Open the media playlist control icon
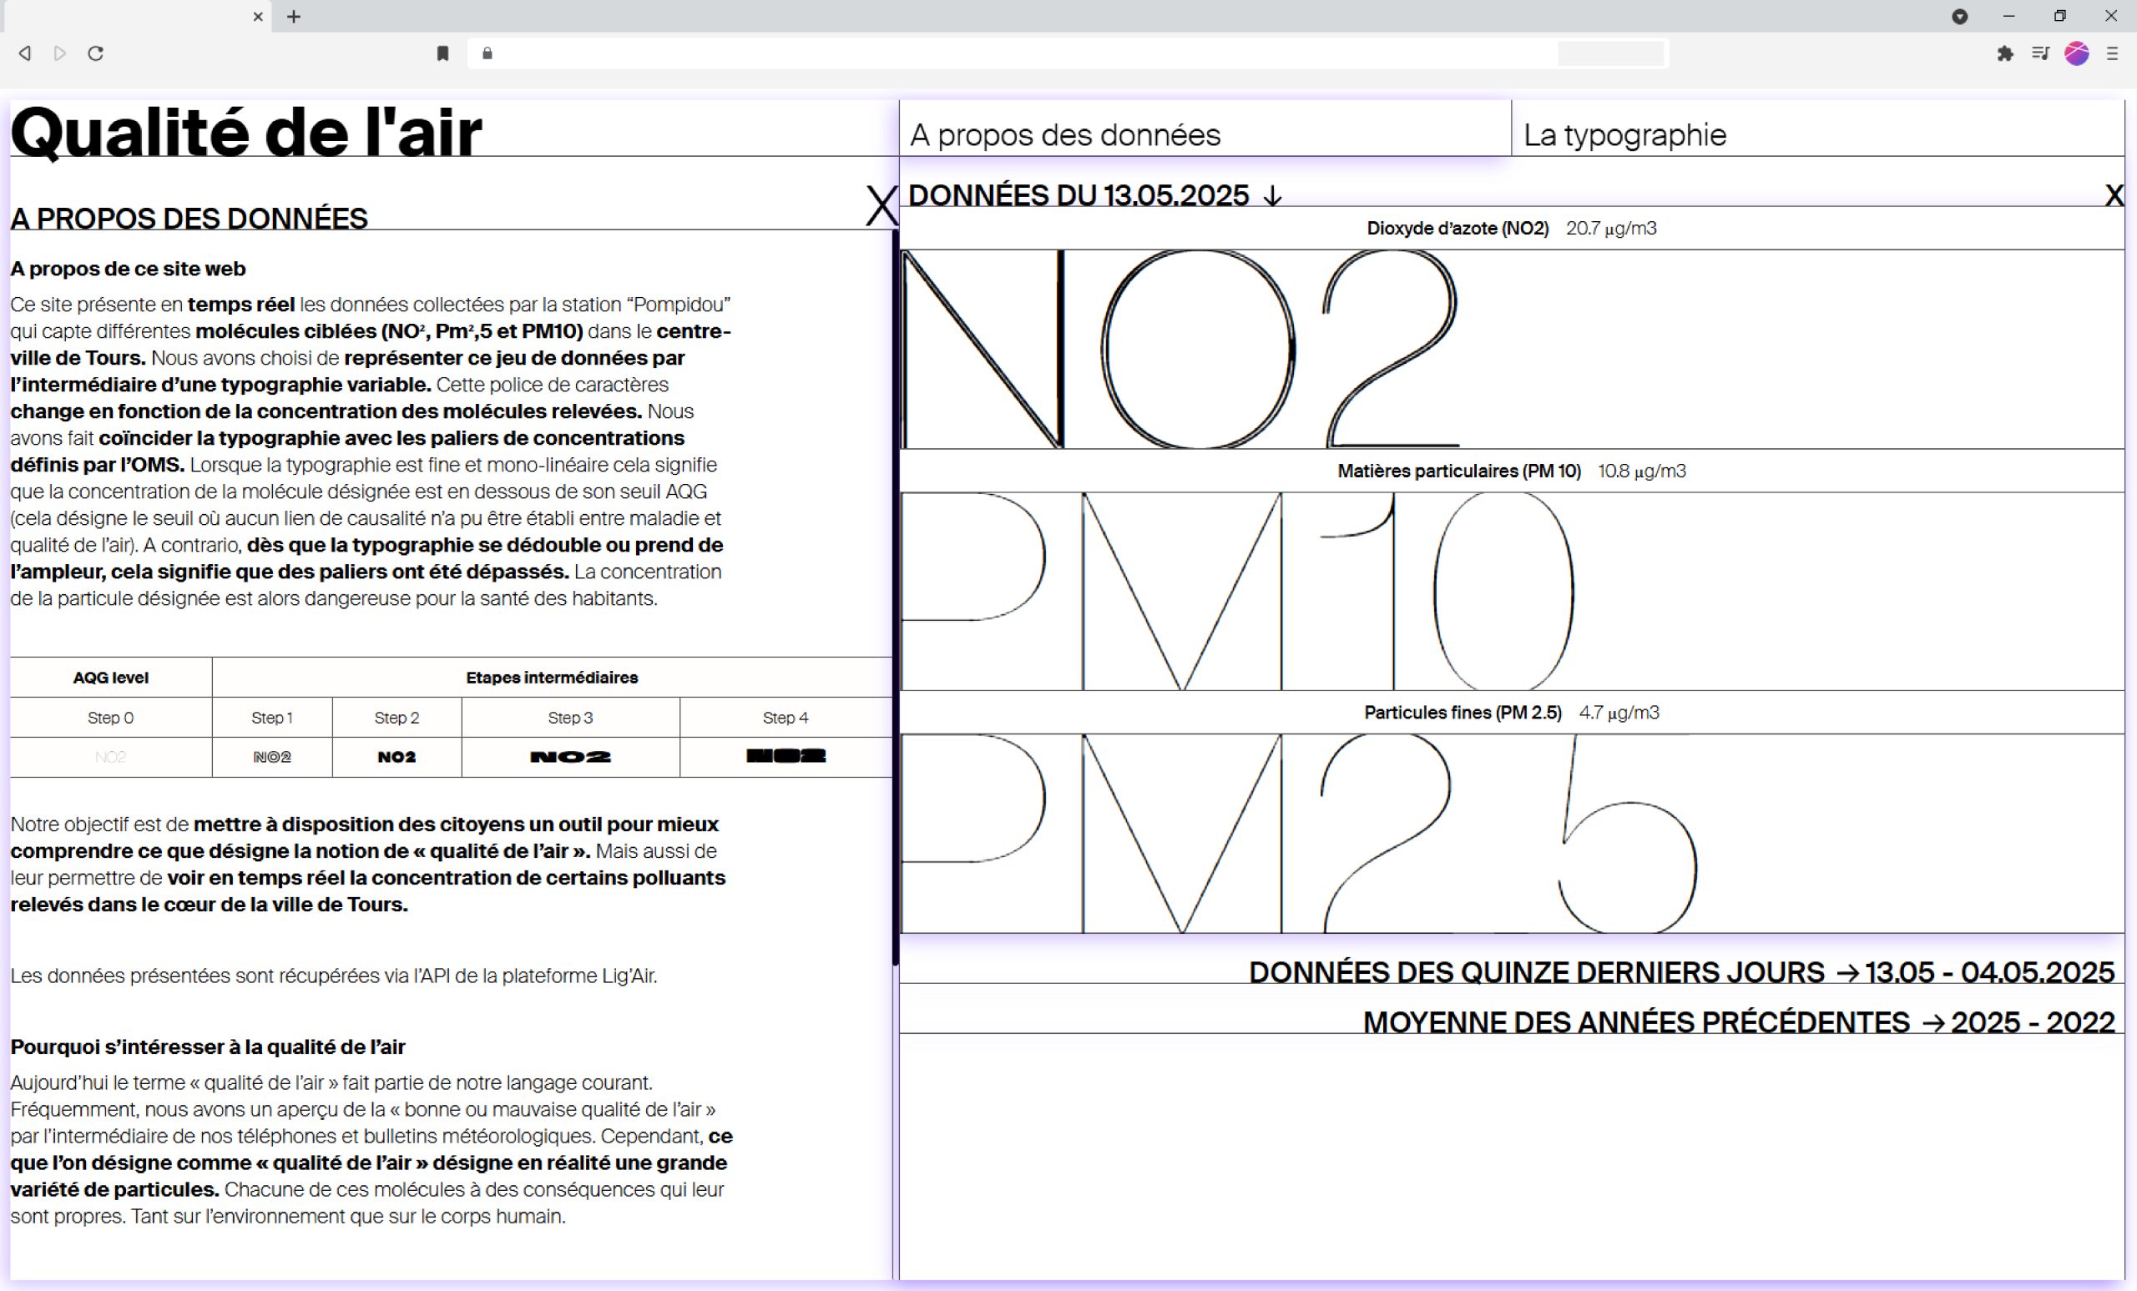 (2040, 53)
